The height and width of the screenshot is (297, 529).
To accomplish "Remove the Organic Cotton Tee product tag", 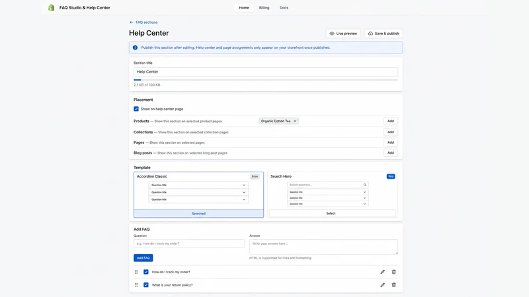I will click(x=295, y=121).
